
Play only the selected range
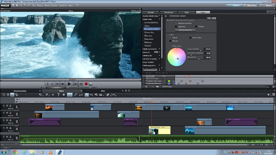76,84
